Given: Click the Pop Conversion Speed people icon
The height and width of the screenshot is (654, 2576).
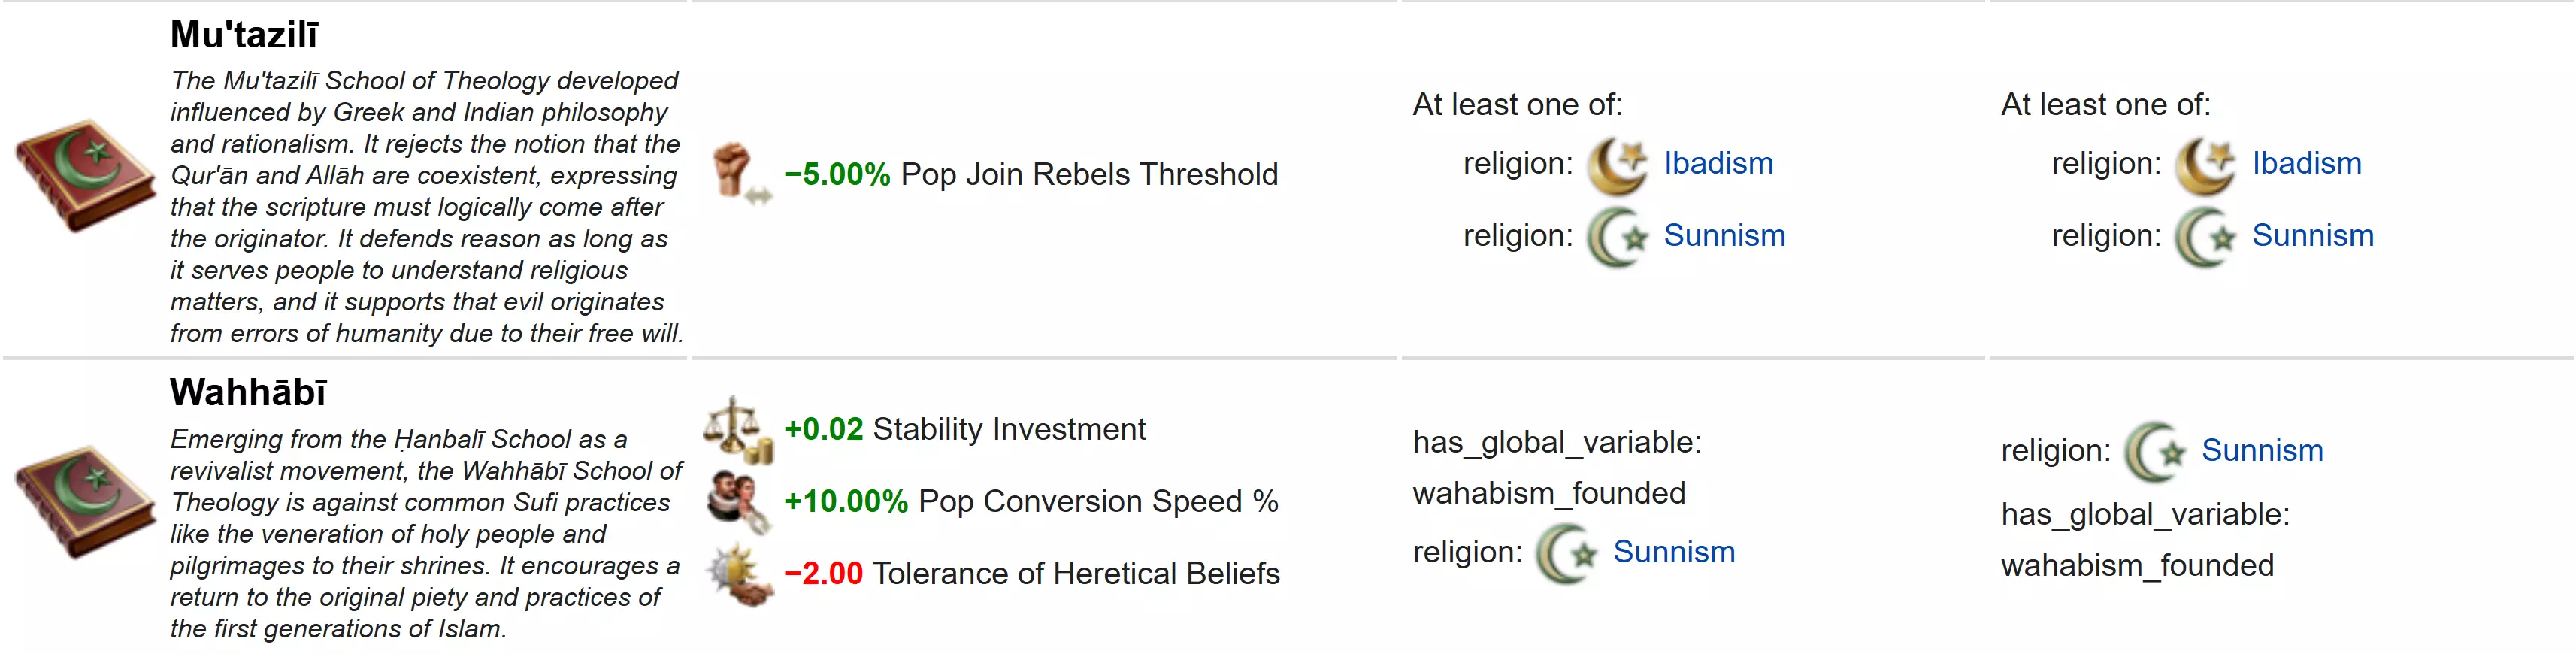Looking at the screenshot, I should click(738, 501).
